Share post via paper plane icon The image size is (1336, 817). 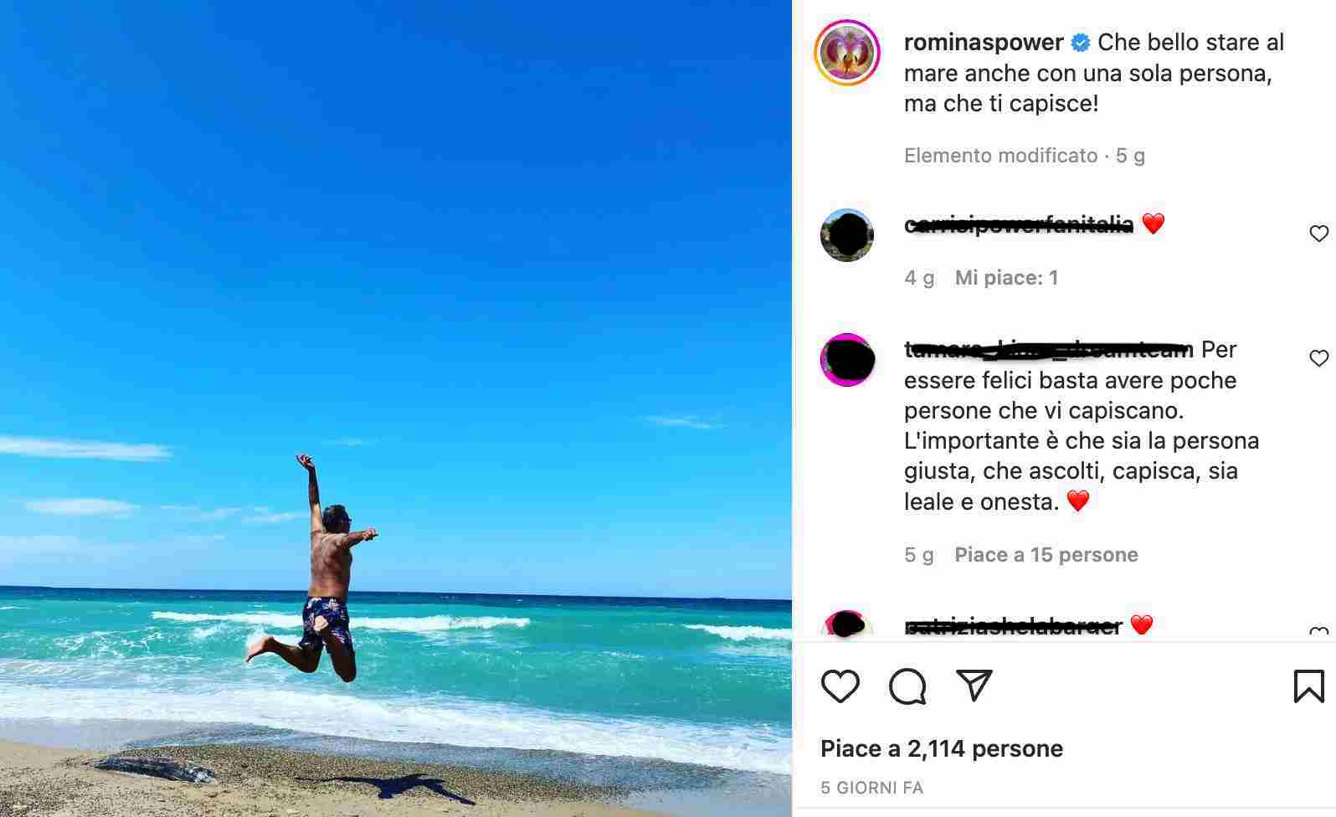click(x=974, y=686)
